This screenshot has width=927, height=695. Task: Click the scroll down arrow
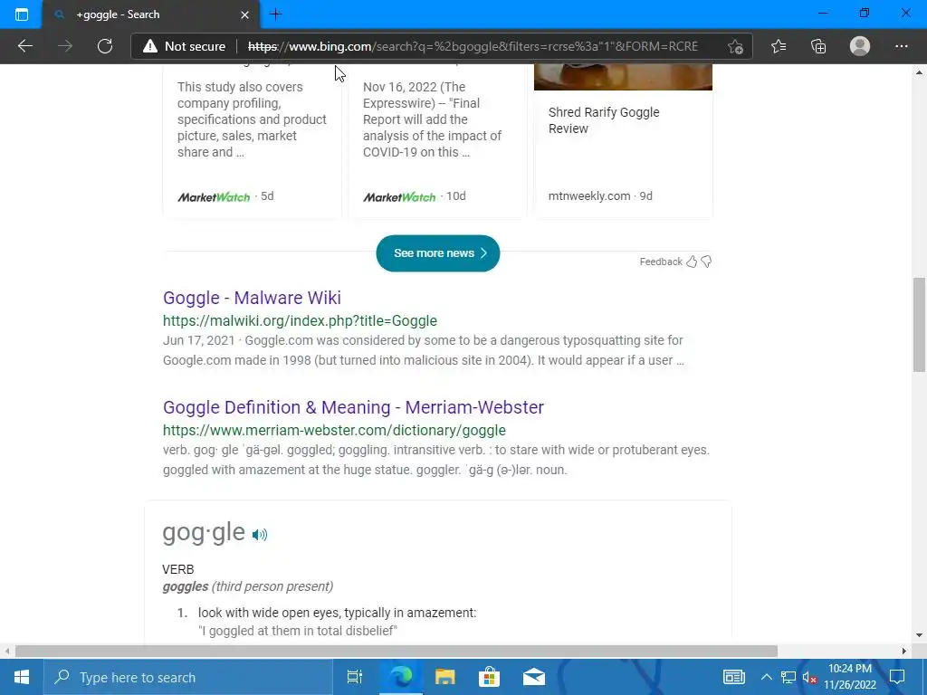coord(919,635)
